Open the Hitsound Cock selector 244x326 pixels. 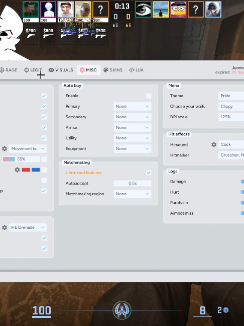[x=231, y=144]
